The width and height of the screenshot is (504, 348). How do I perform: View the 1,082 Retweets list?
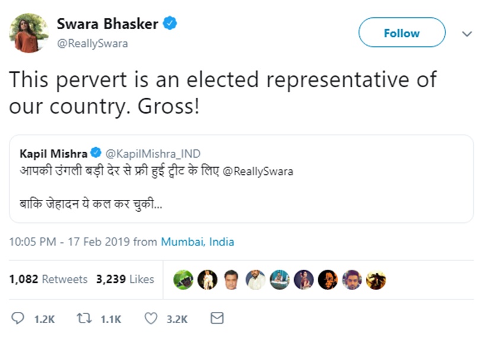click(x=48, y=279)
